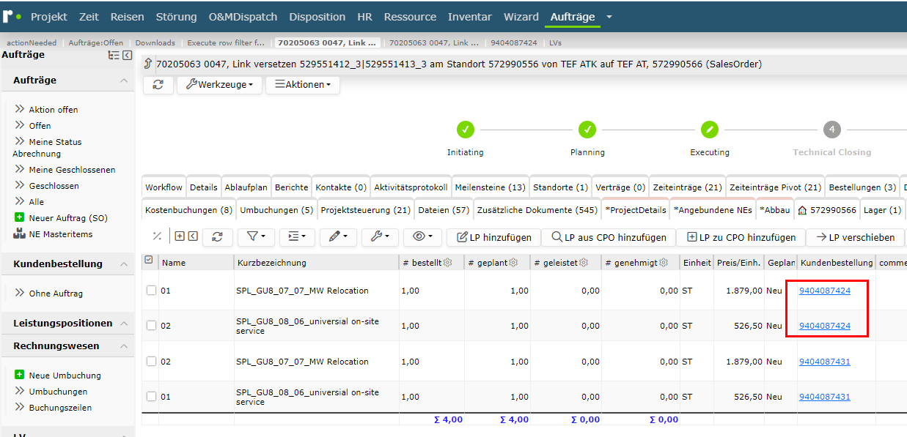
Task: Open the Werkzeuge dropdown
Action: pyautogui.click(x=219, y=85)
